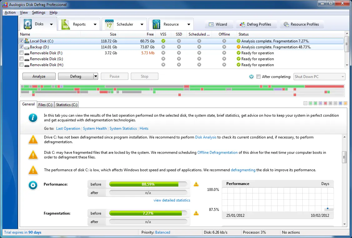Click the Analyze button
This screenshot has width=352, height=238.
click(x=39, y=76)
